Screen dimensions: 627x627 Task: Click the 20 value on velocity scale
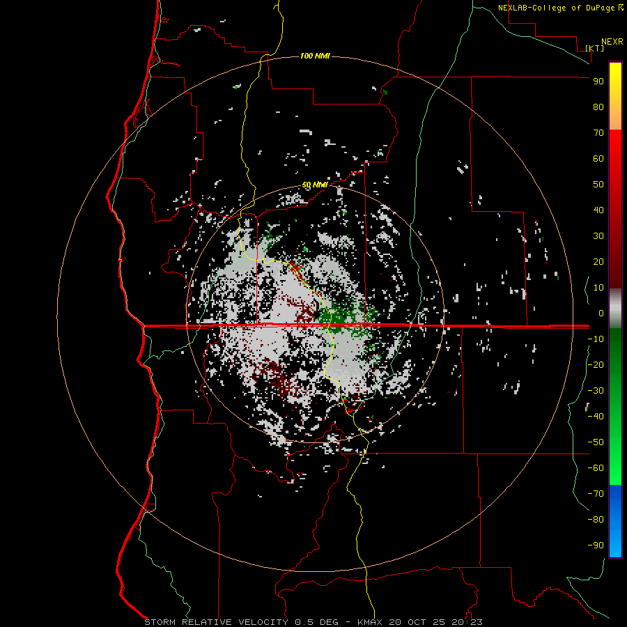pos(598,261)
